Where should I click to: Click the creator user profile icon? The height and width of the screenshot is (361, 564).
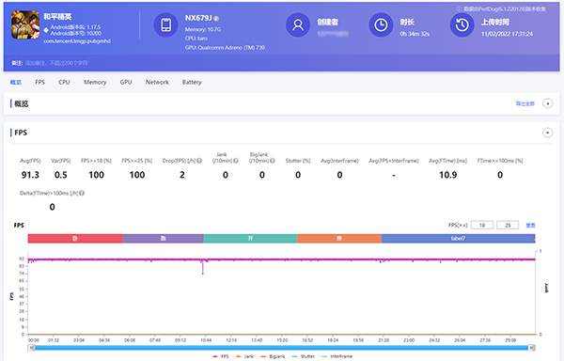pyautogui.click(x=298, y=24)
